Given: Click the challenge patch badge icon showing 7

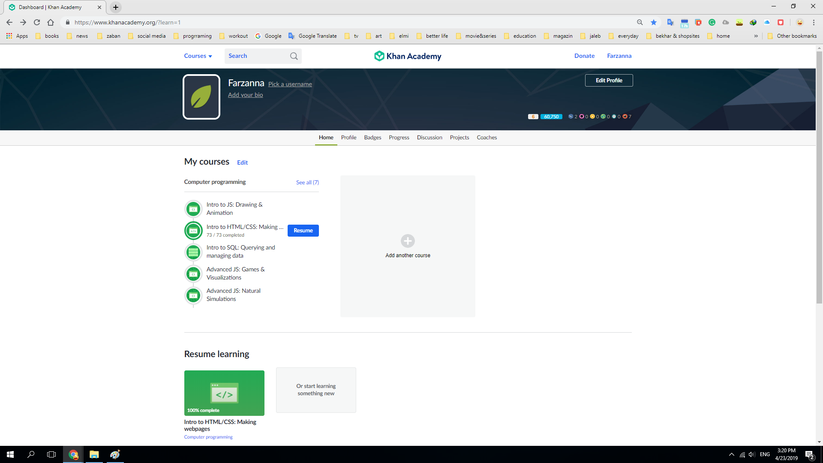Looking at the screenshot, I should pos(625,117).
